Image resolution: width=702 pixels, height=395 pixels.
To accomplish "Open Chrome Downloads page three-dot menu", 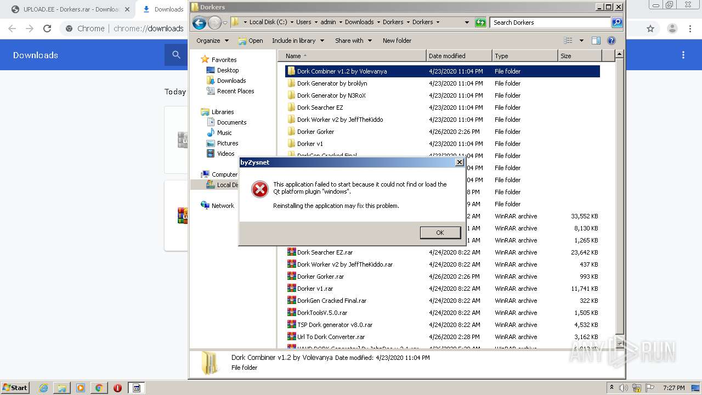I will [683, 55].
